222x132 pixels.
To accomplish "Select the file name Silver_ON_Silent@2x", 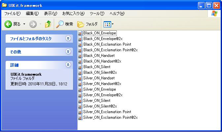I will pos(100,106).
